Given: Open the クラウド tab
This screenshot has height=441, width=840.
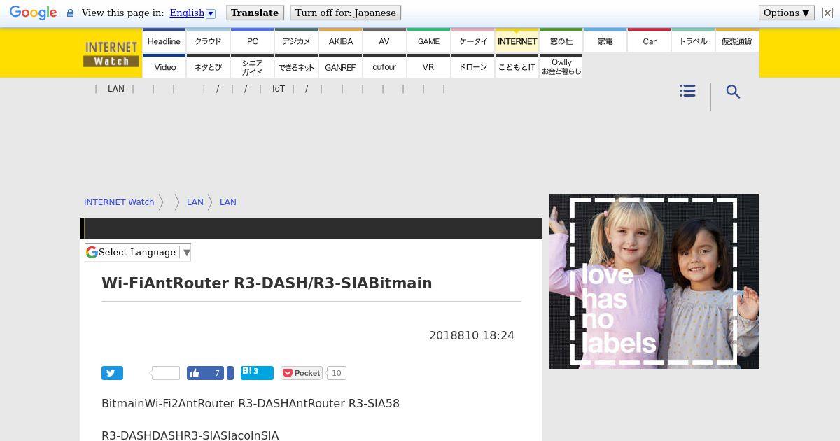Looking at the screenshot, I should [x=208, y=41].
